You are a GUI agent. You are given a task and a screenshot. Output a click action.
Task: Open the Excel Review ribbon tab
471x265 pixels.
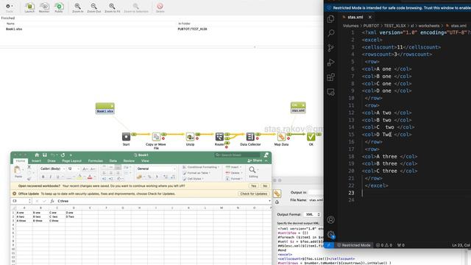tap(129, 161)
